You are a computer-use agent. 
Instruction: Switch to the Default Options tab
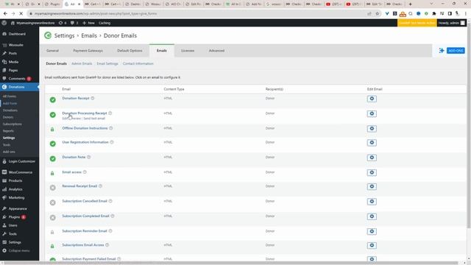[130, 51]
